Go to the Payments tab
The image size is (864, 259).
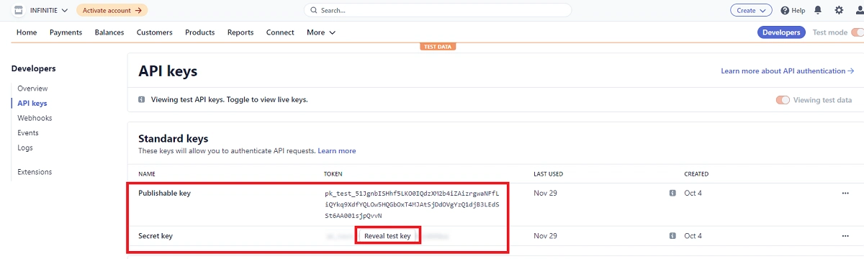66,32
